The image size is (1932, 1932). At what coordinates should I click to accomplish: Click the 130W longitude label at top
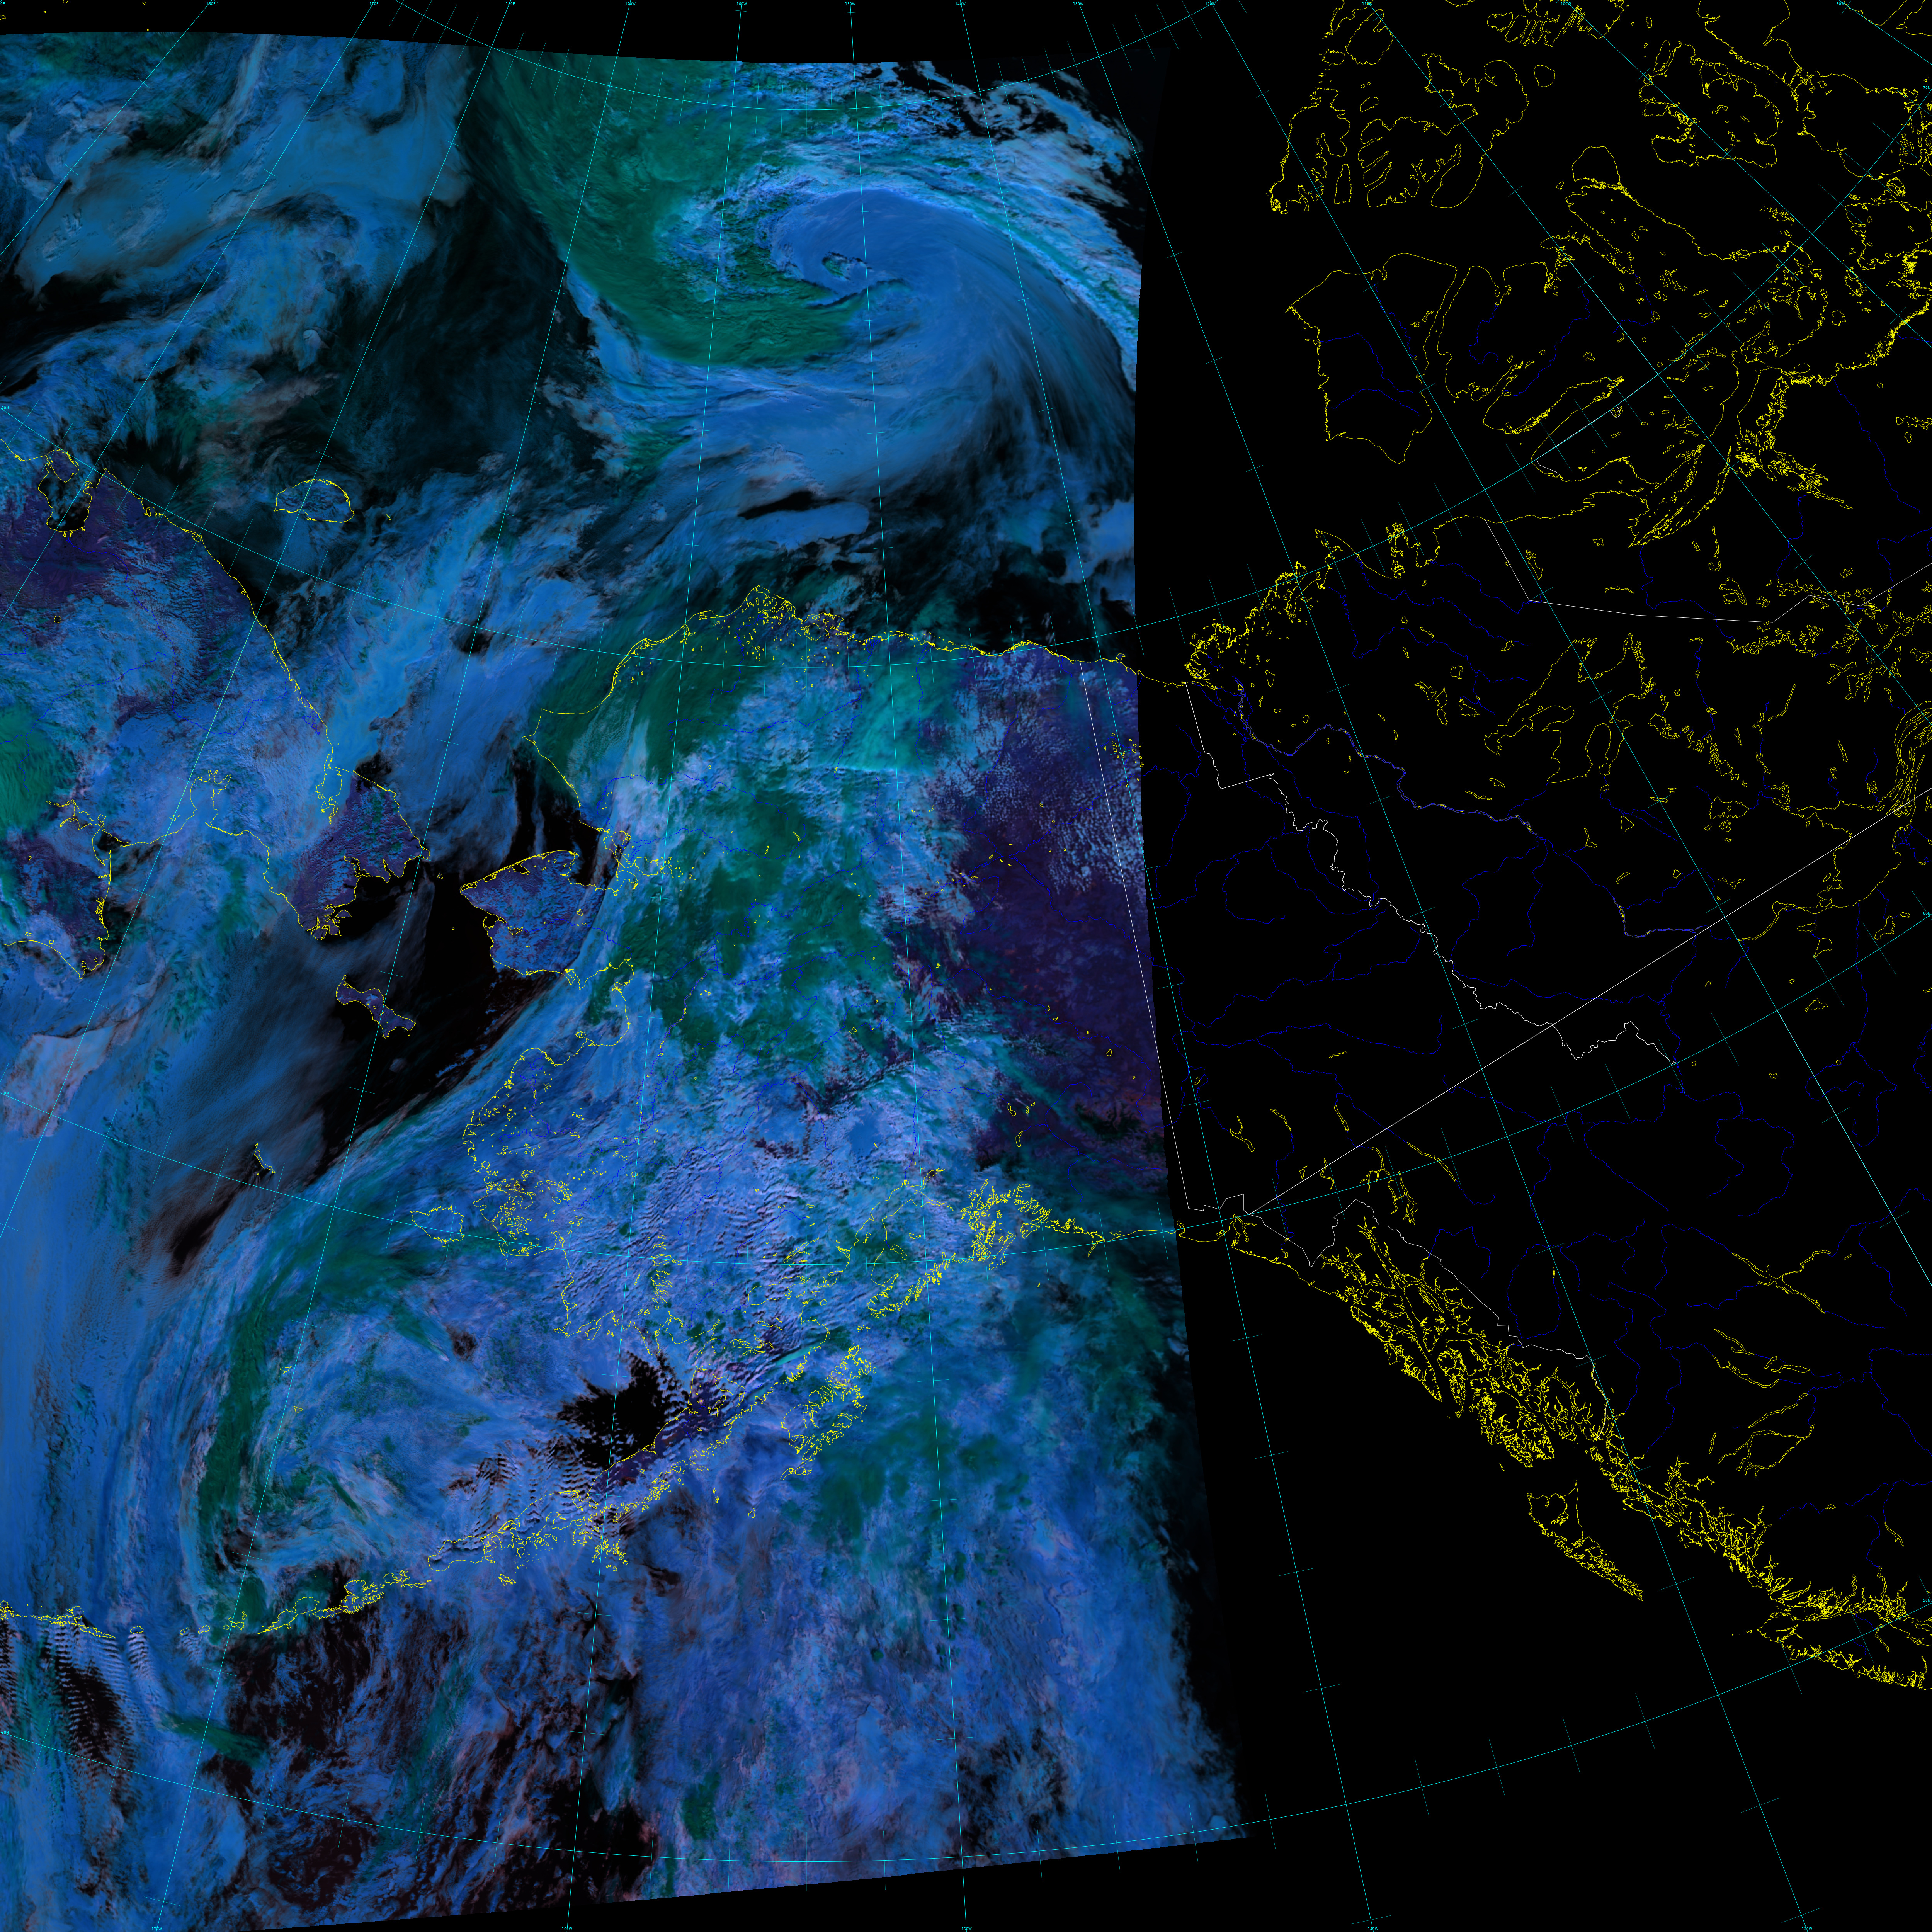pyautogui.click(x=1078, y=4)
